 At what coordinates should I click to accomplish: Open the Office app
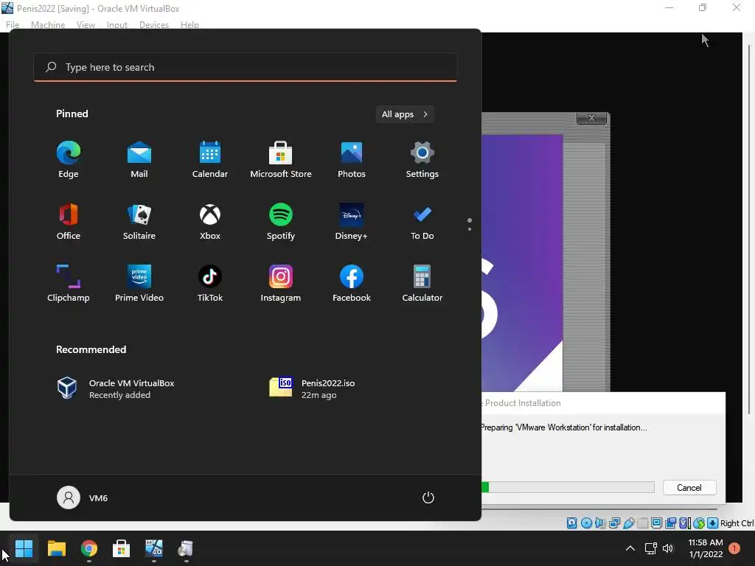click(69, 221)
